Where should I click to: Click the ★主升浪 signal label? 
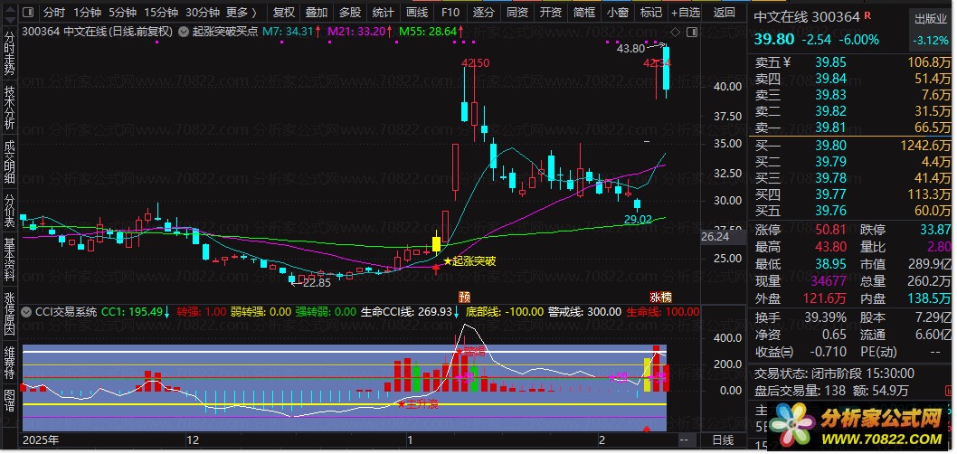coord(418,403)
